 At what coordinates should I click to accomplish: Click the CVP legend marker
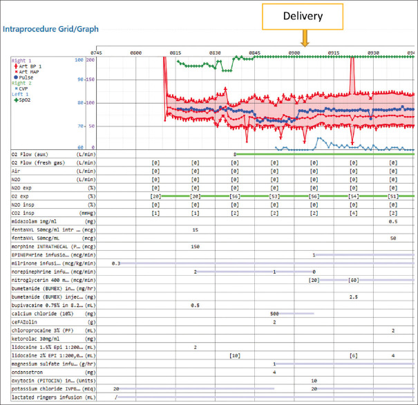(x=16, y=89)
